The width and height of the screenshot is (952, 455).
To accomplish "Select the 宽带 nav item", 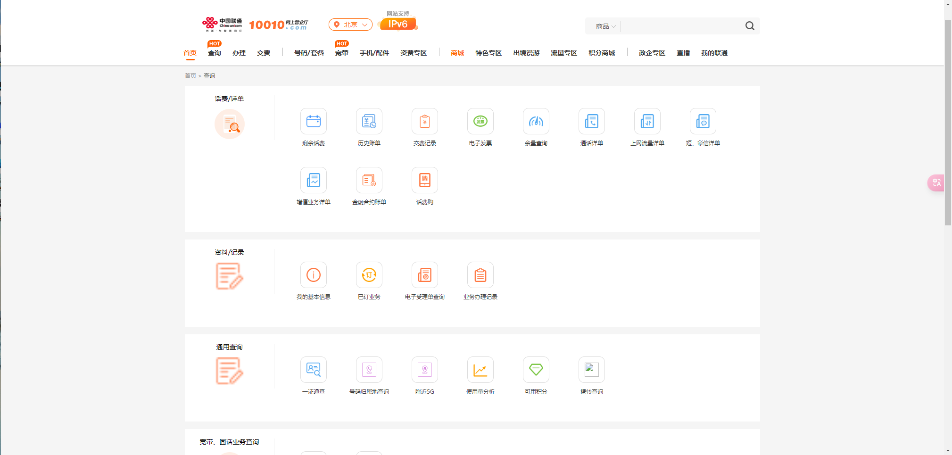I will [x=342, y=53].
